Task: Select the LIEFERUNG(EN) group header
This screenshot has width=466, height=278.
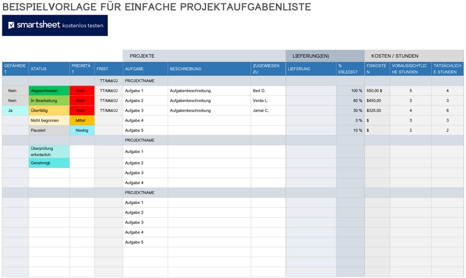Action: pos(325,56)
